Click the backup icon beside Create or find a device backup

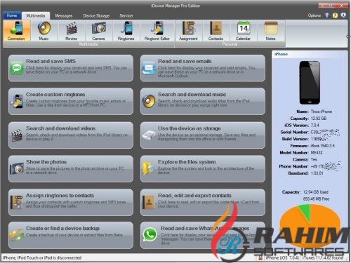point(17,235)
